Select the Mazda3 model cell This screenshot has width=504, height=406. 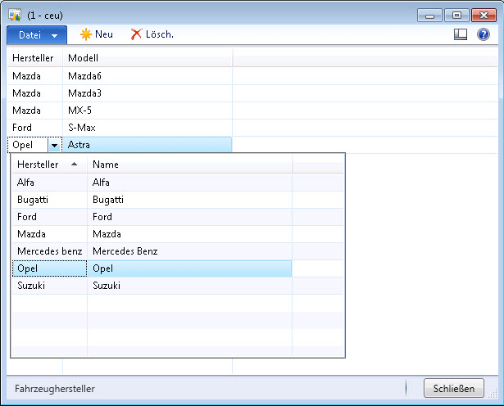click(x=148, y=93)
